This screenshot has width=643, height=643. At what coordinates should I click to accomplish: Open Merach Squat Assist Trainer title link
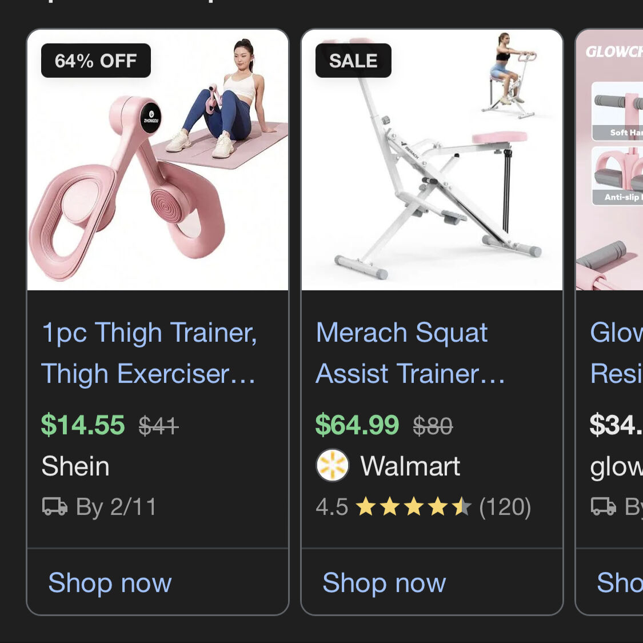[x=410, y=353]
